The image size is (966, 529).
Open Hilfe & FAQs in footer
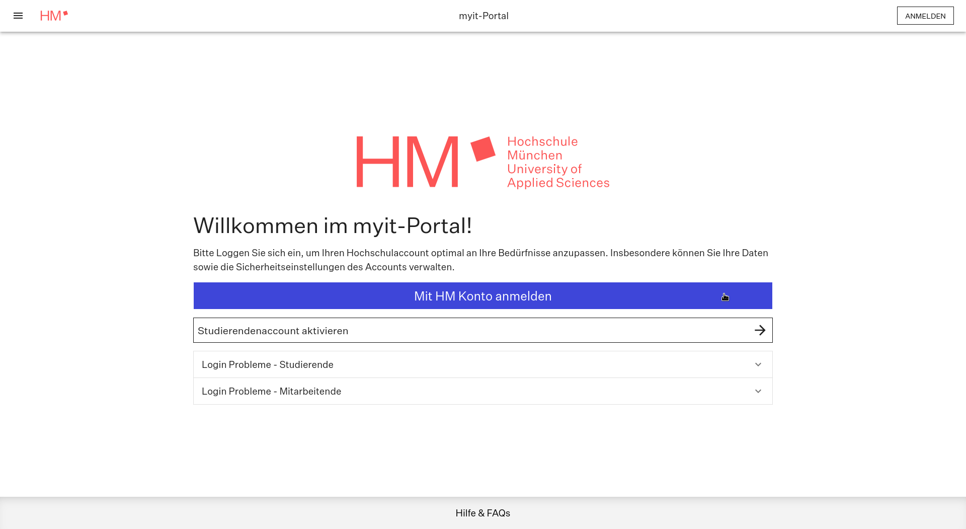click(482, 513)
